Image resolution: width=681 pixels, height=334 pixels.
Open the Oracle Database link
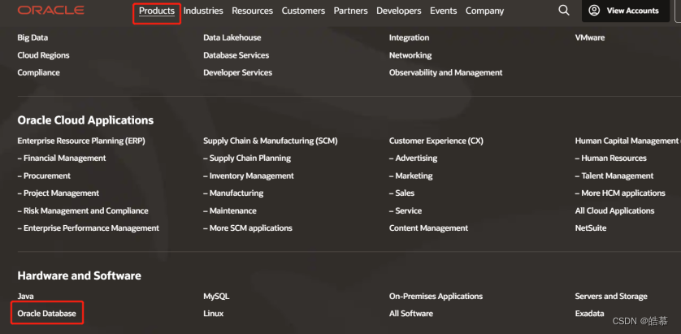tap(46, 314)
